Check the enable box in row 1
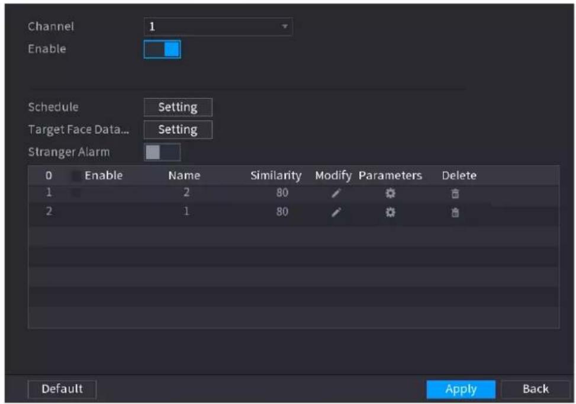This screenshot has height=404, width=576. tap(76, 193)
